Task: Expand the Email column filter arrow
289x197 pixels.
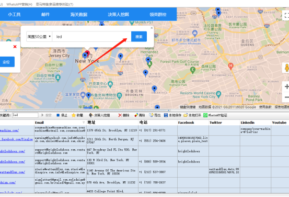Action: [x=84, y=123]
